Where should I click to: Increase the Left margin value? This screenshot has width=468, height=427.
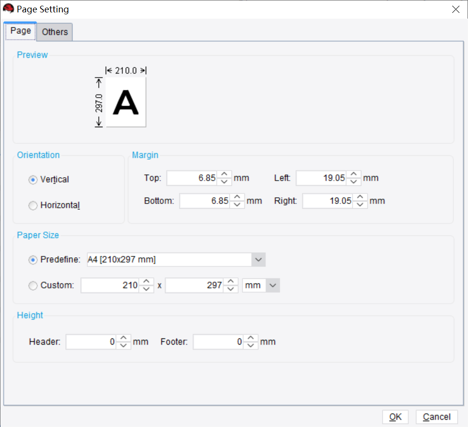(354, 175)
